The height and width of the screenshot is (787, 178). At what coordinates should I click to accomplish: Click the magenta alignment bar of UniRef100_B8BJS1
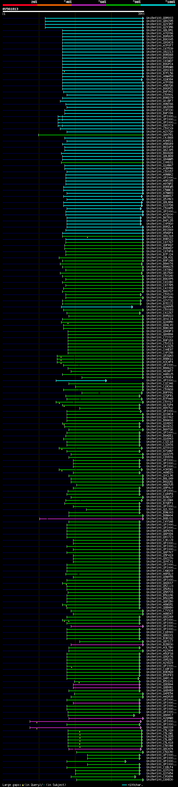pos(92,519)
